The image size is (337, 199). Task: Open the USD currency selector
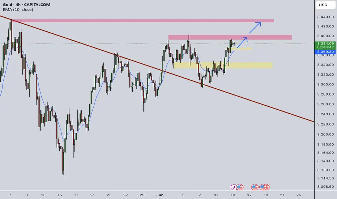(x=325, y=5)
